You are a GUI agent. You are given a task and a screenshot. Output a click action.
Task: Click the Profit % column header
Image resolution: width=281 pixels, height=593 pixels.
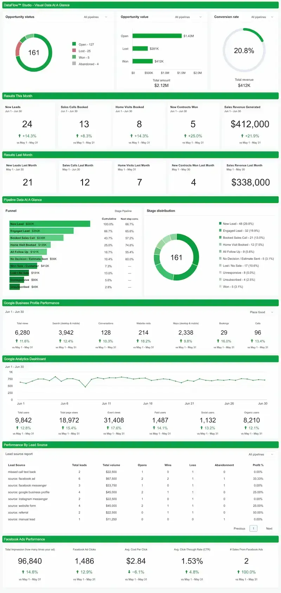258,465
